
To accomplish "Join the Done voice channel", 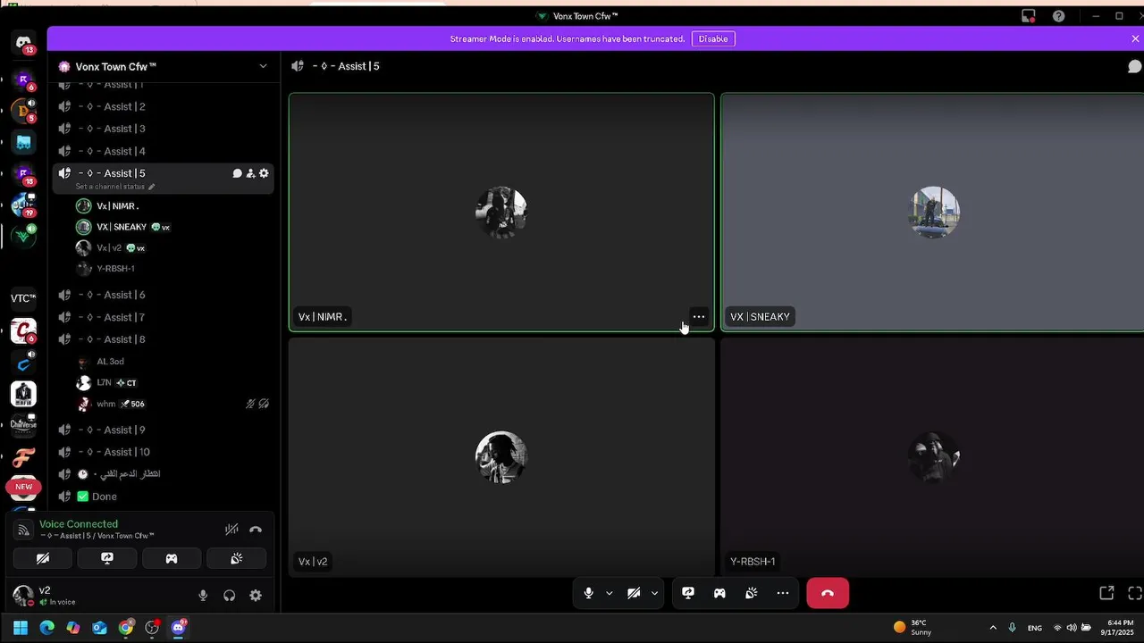I will pyautogui.click(x=164, y=497).
